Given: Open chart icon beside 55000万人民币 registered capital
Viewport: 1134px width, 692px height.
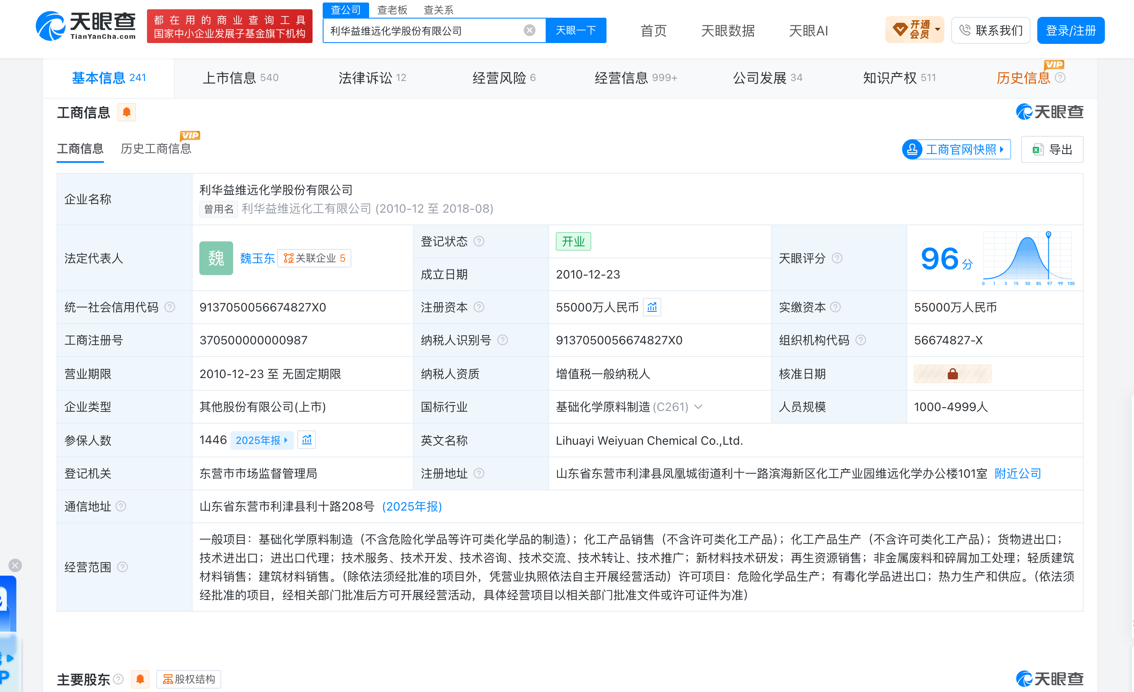Looking at the screenshot, I should tap(652, 307).
